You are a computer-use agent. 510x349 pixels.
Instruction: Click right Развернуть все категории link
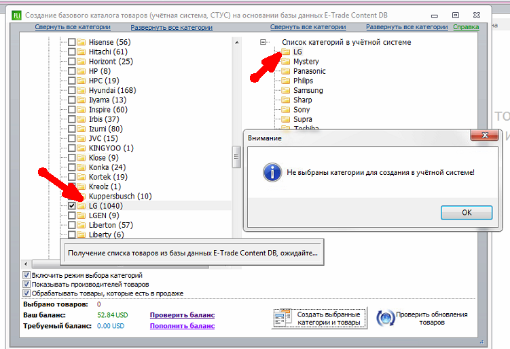pyautogui.click(x=407, y=27)
